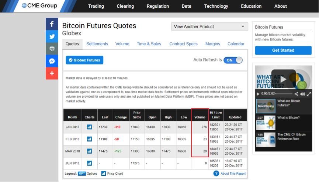Open the View Another Product dropdown

click(209, 27)
